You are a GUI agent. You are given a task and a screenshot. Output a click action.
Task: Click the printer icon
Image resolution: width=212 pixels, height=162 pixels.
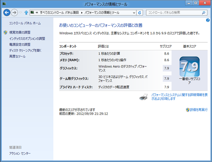pyautogui.click(x=144, y=97)
